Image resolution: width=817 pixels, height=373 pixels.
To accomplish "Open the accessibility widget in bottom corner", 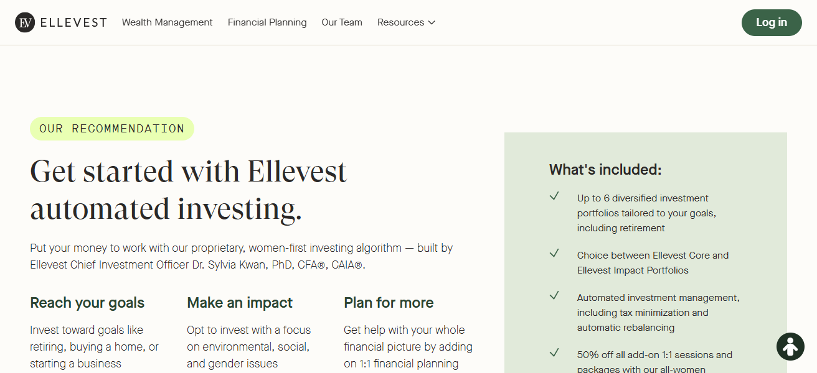I will [x=790, y=346].
